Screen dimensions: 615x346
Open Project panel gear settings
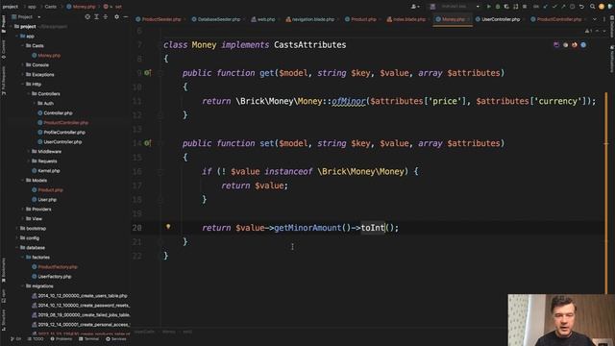(116, 17)
